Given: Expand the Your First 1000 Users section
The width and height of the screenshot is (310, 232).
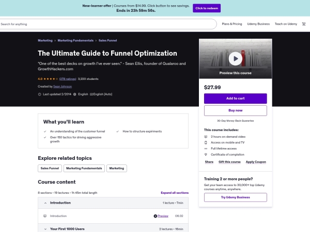Looking at the screenshot, I should [113, 229].
